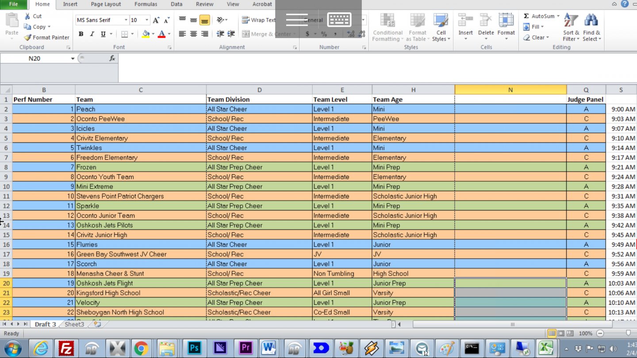
Task: Open Sort & Filter options
Action: [x=571, y=27]
